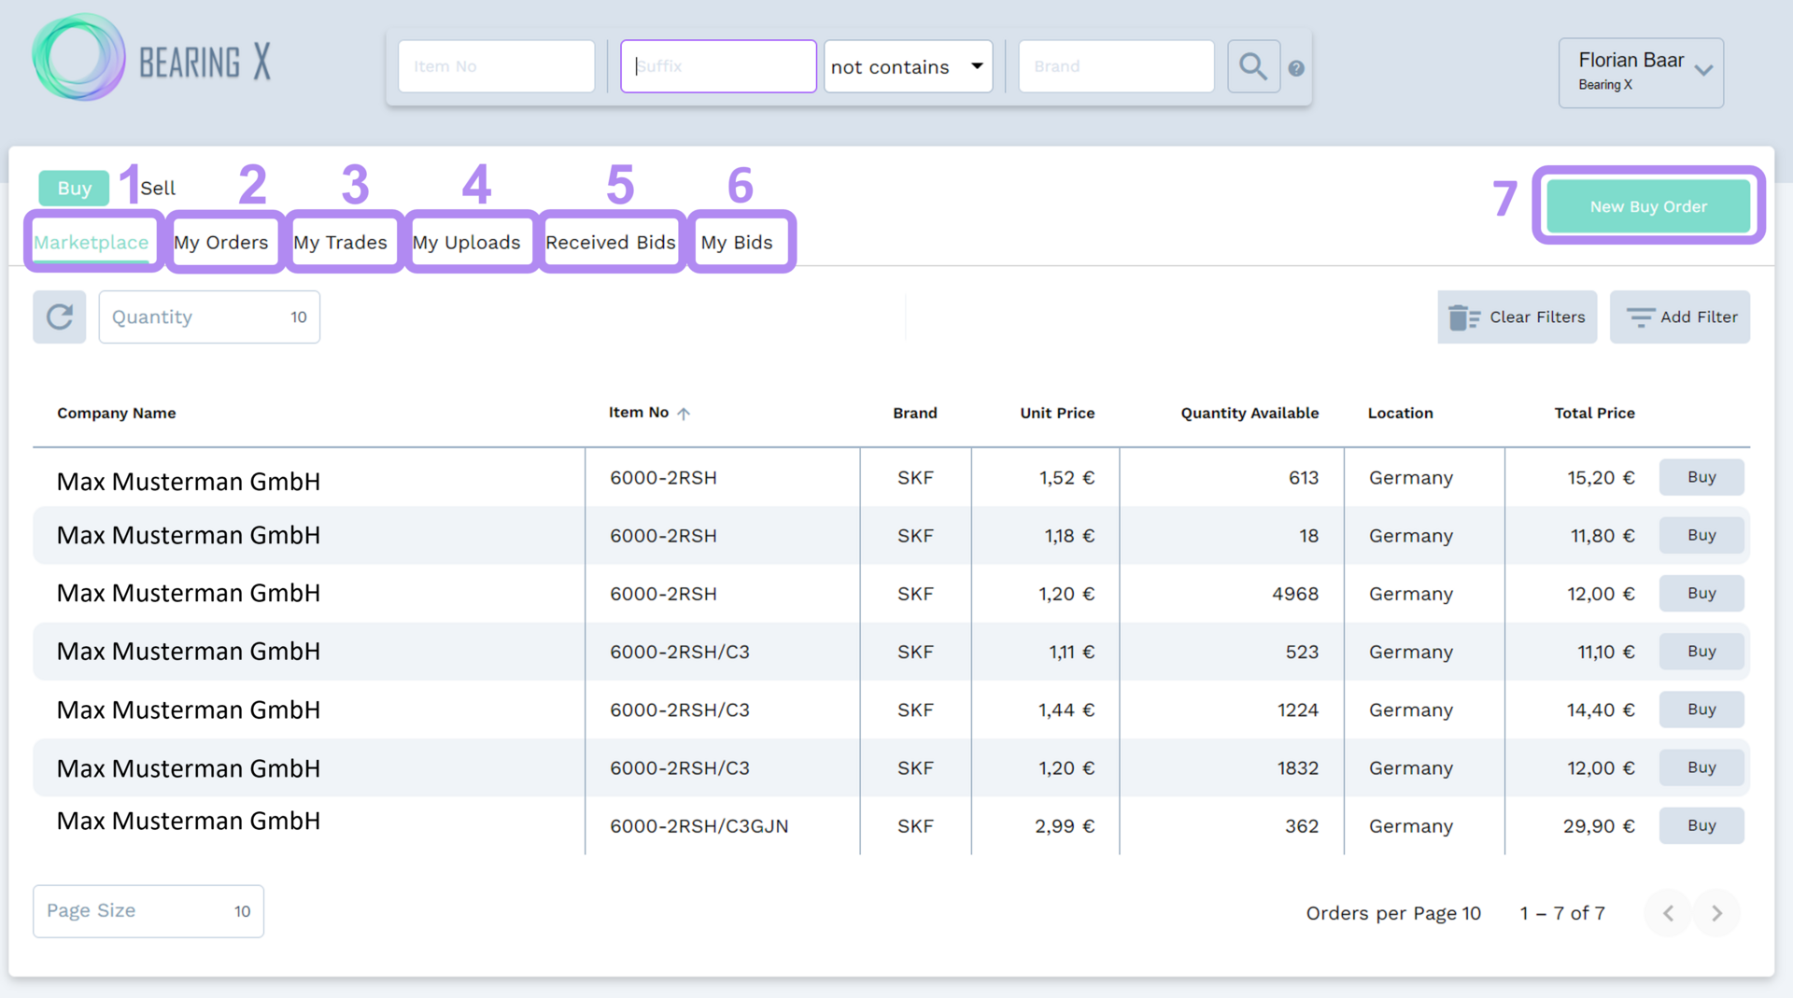The width and height of the screenshot is (1793, 998).
Task: Click the New Buy Order button
Action: pos(1648,206)
